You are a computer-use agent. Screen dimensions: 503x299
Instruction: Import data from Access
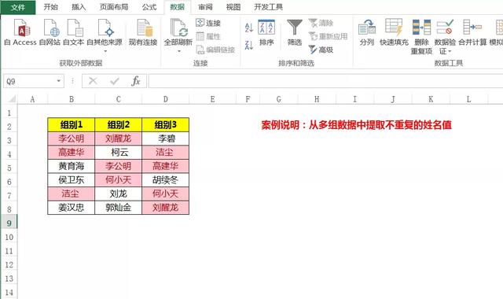20,32
